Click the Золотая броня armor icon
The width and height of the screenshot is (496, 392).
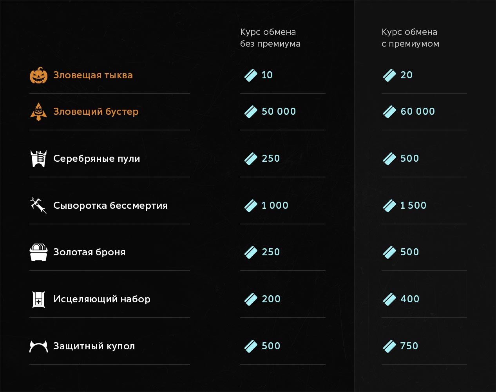(x=38, y=252)
